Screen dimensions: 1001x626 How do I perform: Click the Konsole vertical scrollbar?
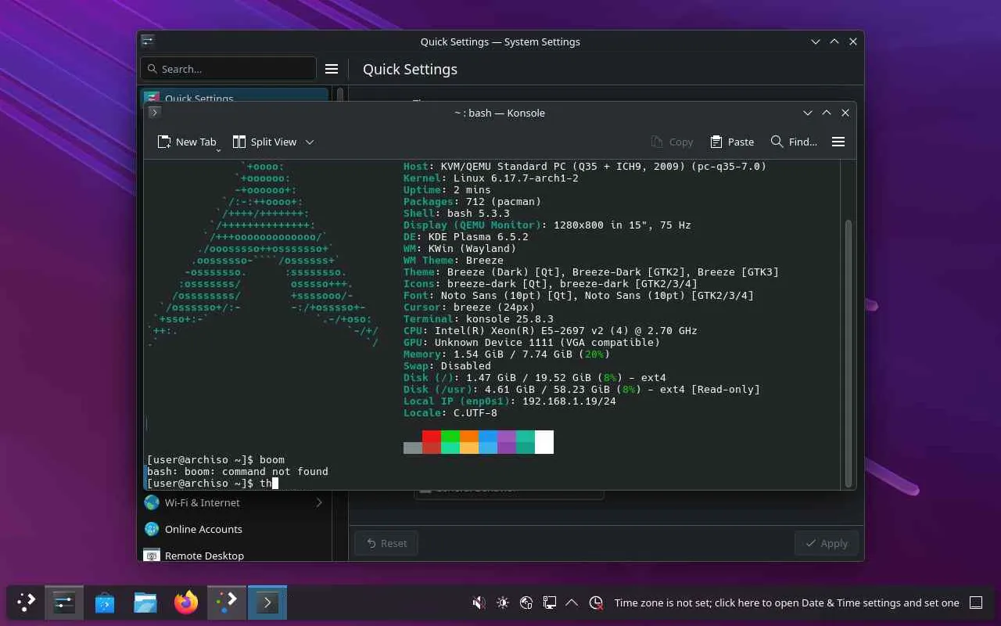coord(847,352)
